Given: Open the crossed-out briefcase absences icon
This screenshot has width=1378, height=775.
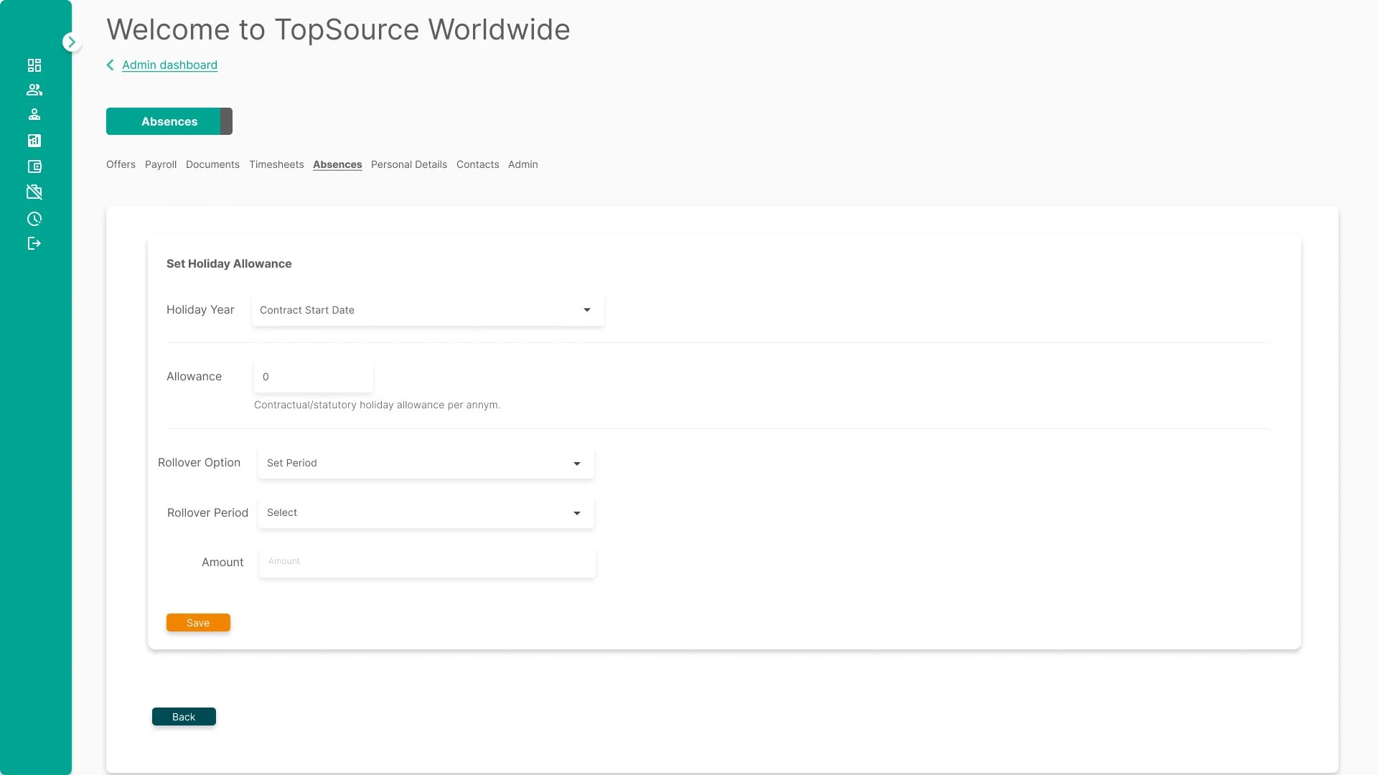Looking at the screenshot, I should tap(34, 192).
